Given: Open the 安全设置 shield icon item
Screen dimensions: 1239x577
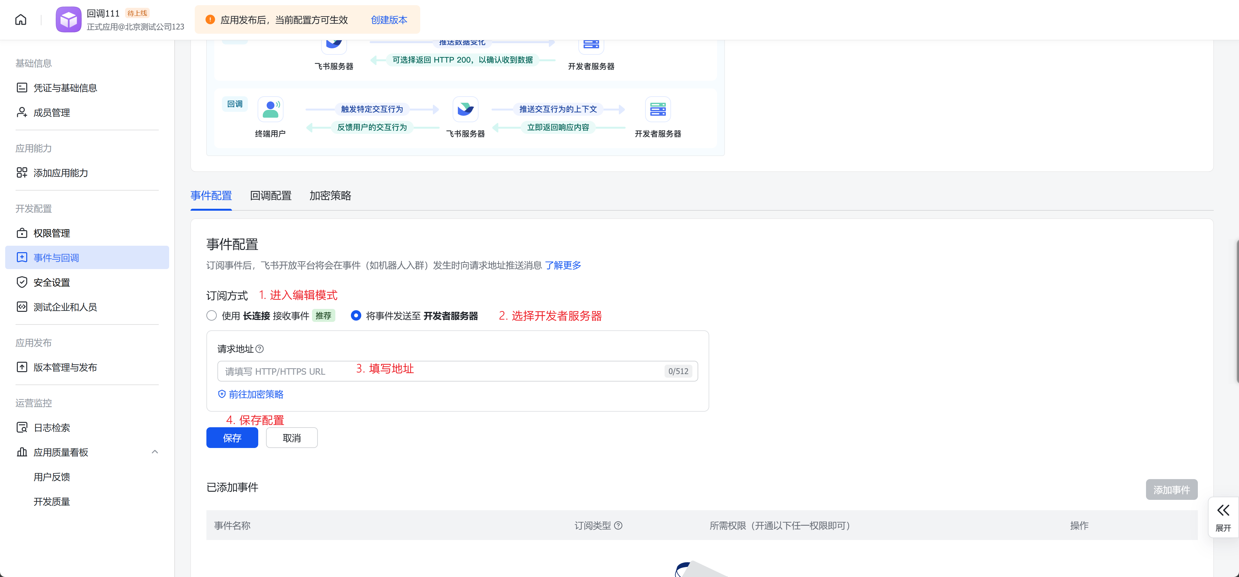Looking at the screenshot, I should point(22,282).
